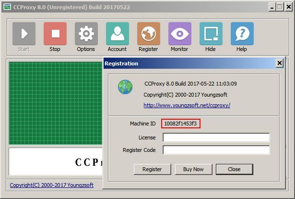This screenshot has height=199, width=295.
Task: Click the Machine ID label
Action: [x=142, y=124]
